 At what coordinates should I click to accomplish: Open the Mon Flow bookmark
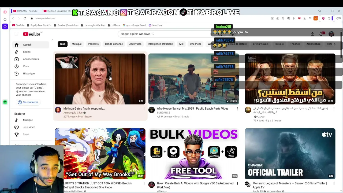[155, 25]
